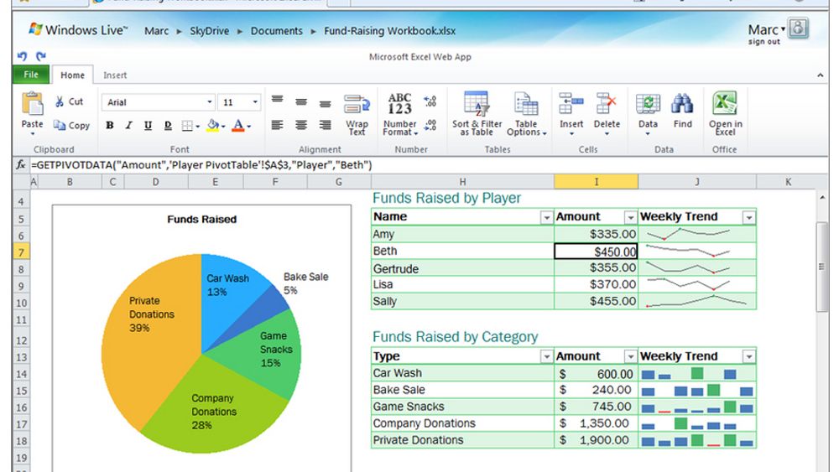Open the Marc account menu
The width and height of the screenshot is (839, 472).
(766, 30)
